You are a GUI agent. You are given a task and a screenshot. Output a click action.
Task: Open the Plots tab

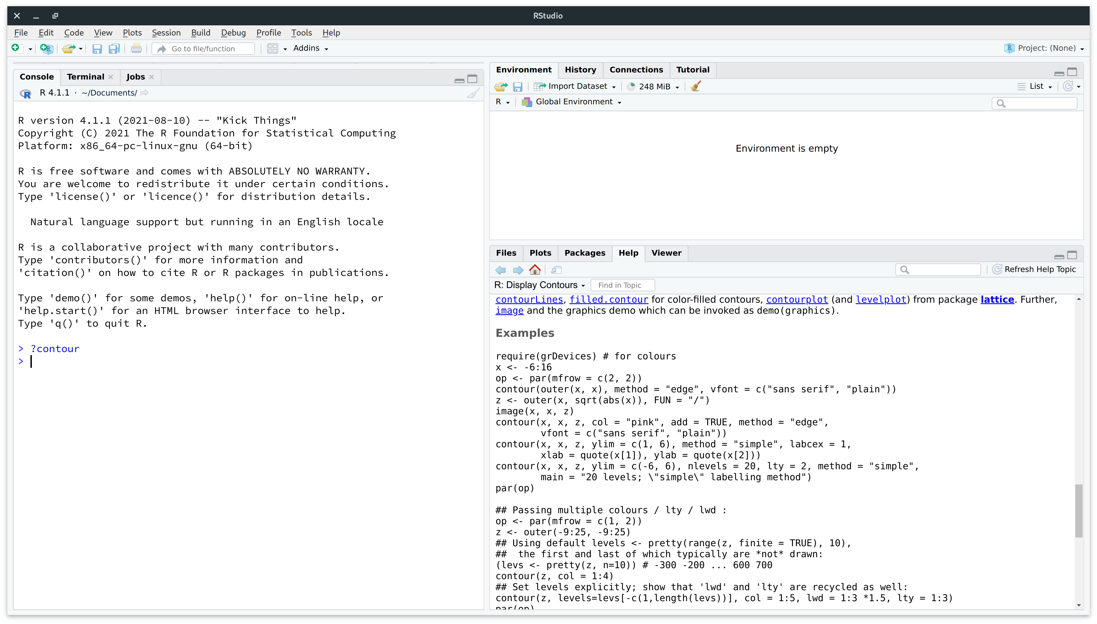pyautogui.click(x=540, y=253)
